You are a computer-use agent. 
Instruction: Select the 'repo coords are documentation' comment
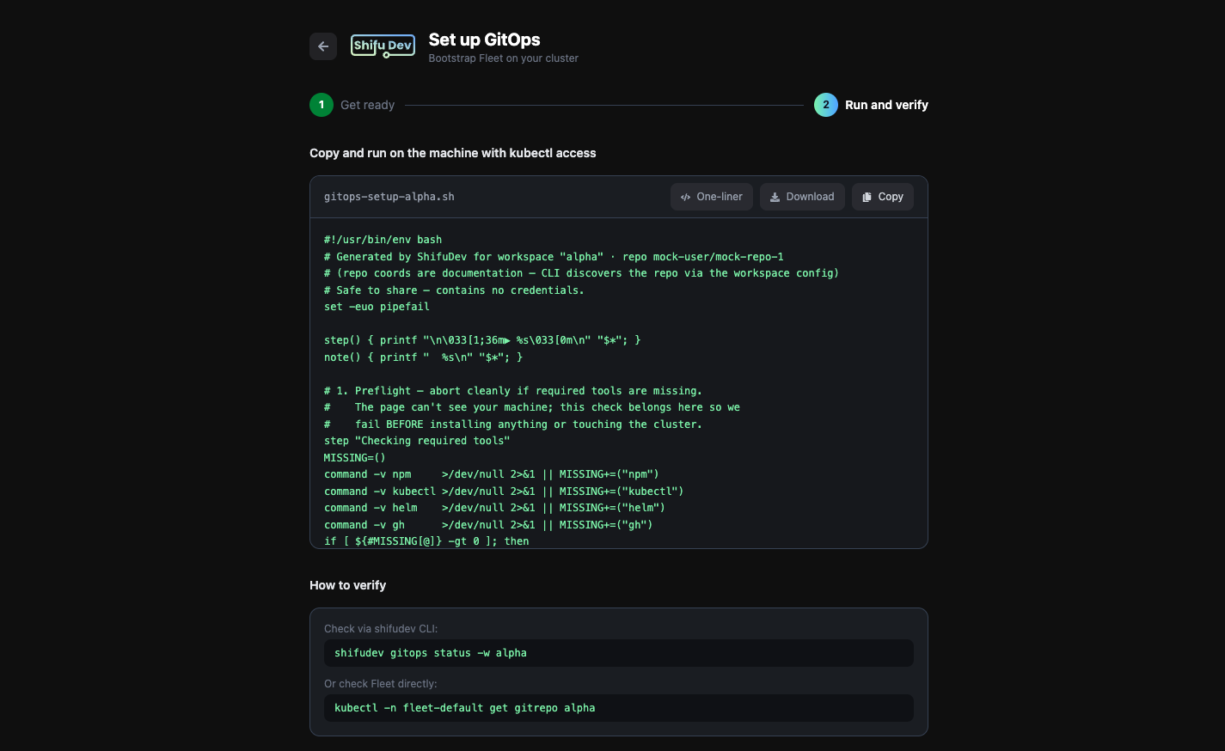[x=581, y=273]
